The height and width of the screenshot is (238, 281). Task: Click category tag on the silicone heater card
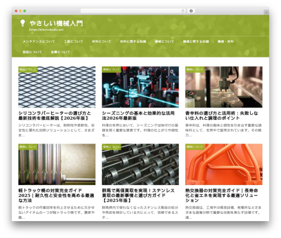28,69
